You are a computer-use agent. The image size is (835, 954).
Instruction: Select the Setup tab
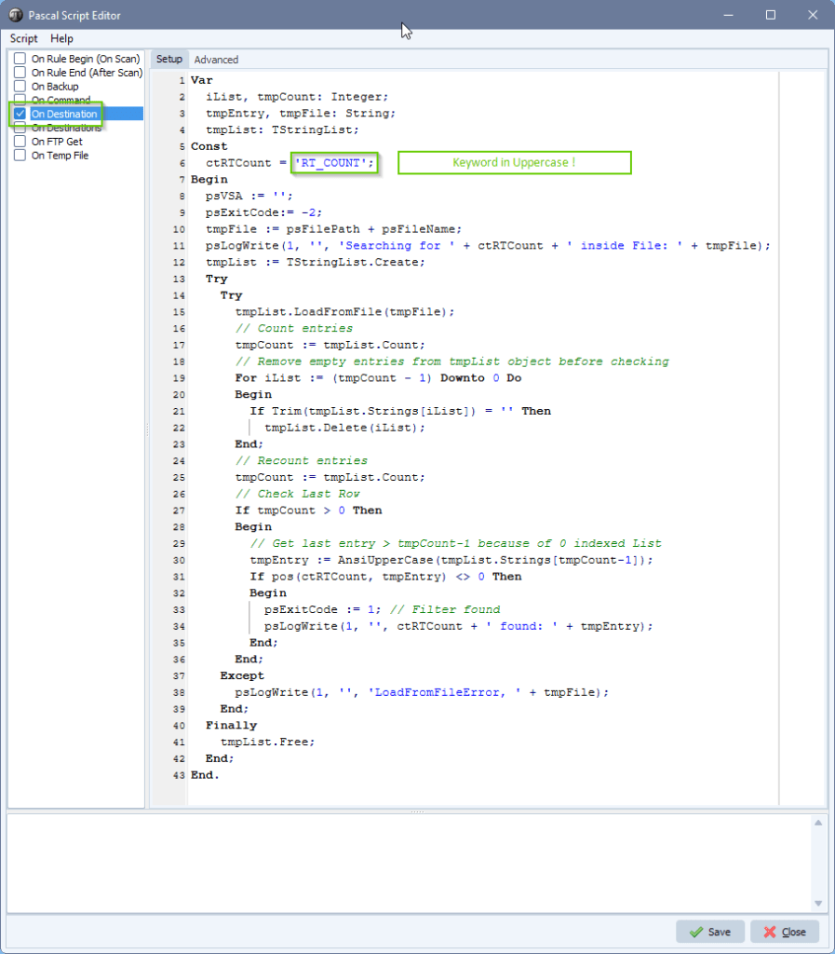[169, 60]
